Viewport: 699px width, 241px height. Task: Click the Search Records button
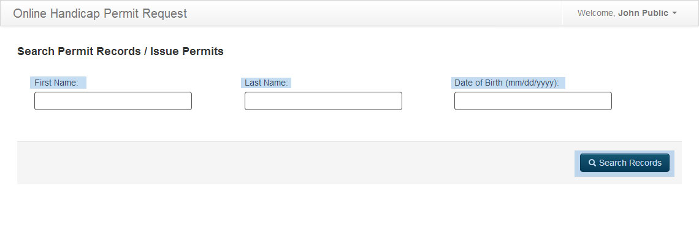click(625, 163)
